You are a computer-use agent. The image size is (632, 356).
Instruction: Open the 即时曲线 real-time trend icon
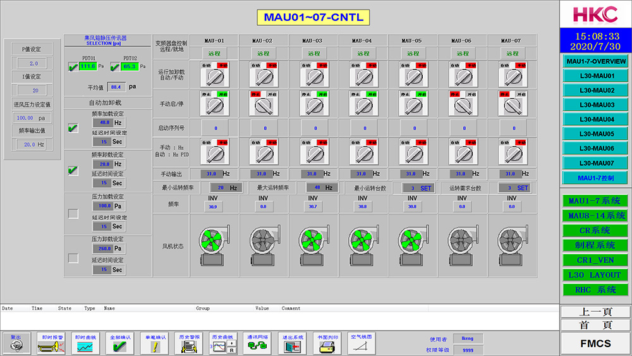tap(85, 343)
